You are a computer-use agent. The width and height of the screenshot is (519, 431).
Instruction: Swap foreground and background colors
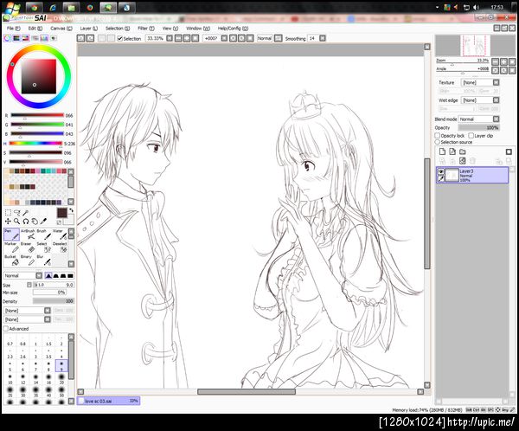tap(71, 210)
